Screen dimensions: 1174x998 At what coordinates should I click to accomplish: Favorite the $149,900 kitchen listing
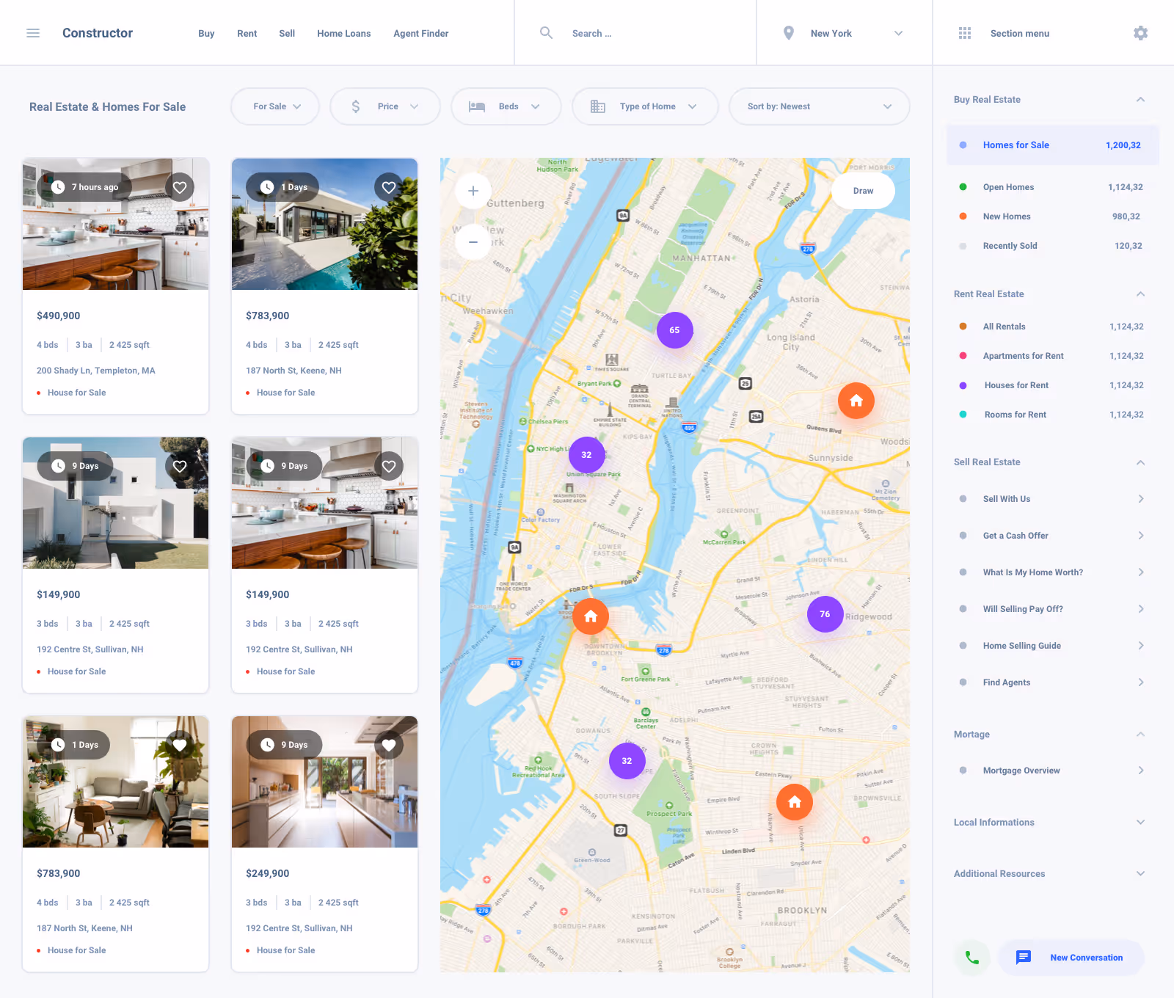click(389, 465)
